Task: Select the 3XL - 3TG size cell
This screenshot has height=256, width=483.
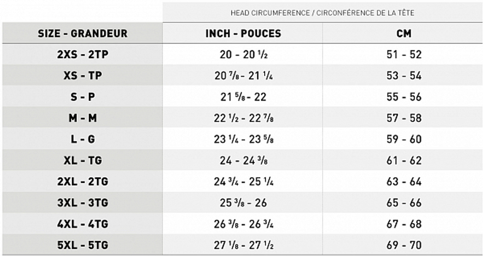Action: [x=83, y=203]
